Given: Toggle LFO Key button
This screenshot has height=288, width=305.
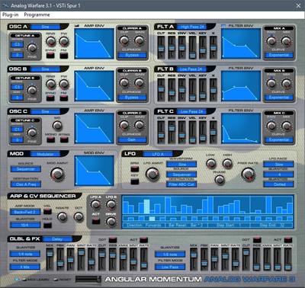Looking at the screenshot, I should click(x=134, y=181).
